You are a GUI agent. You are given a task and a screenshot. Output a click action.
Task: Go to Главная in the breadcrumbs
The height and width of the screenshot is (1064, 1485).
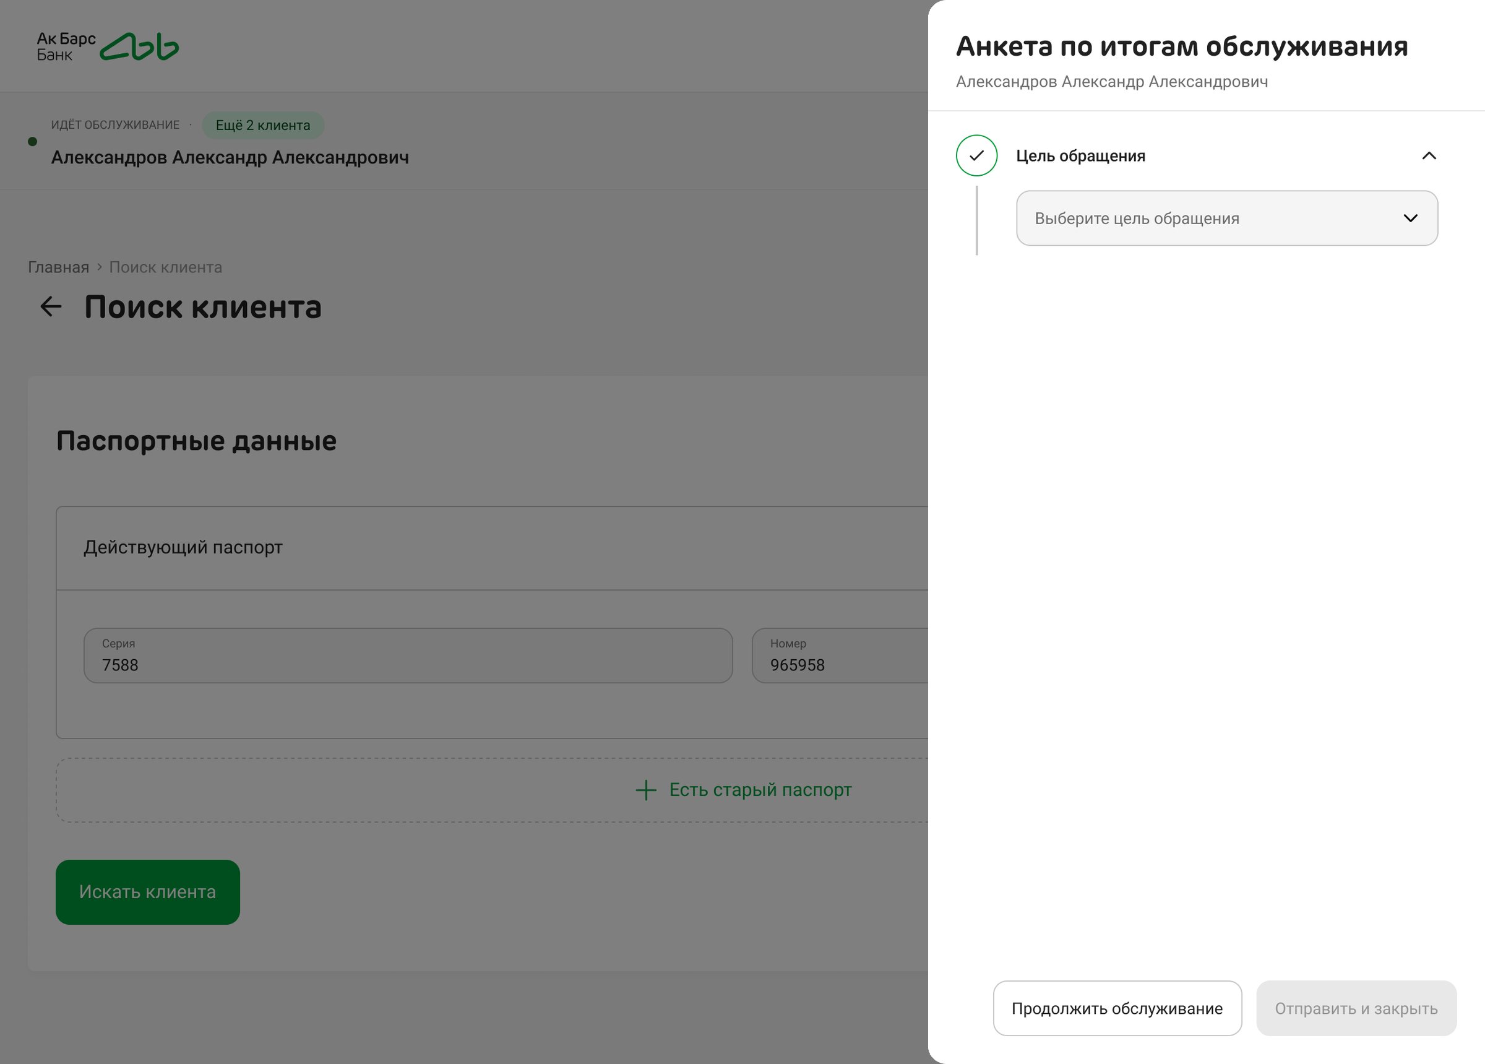(58, 267)
